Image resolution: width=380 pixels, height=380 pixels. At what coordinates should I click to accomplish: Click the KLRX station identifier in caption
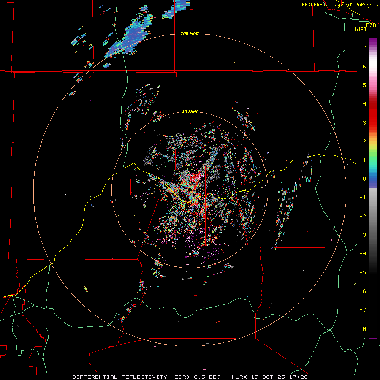(239, 377)
